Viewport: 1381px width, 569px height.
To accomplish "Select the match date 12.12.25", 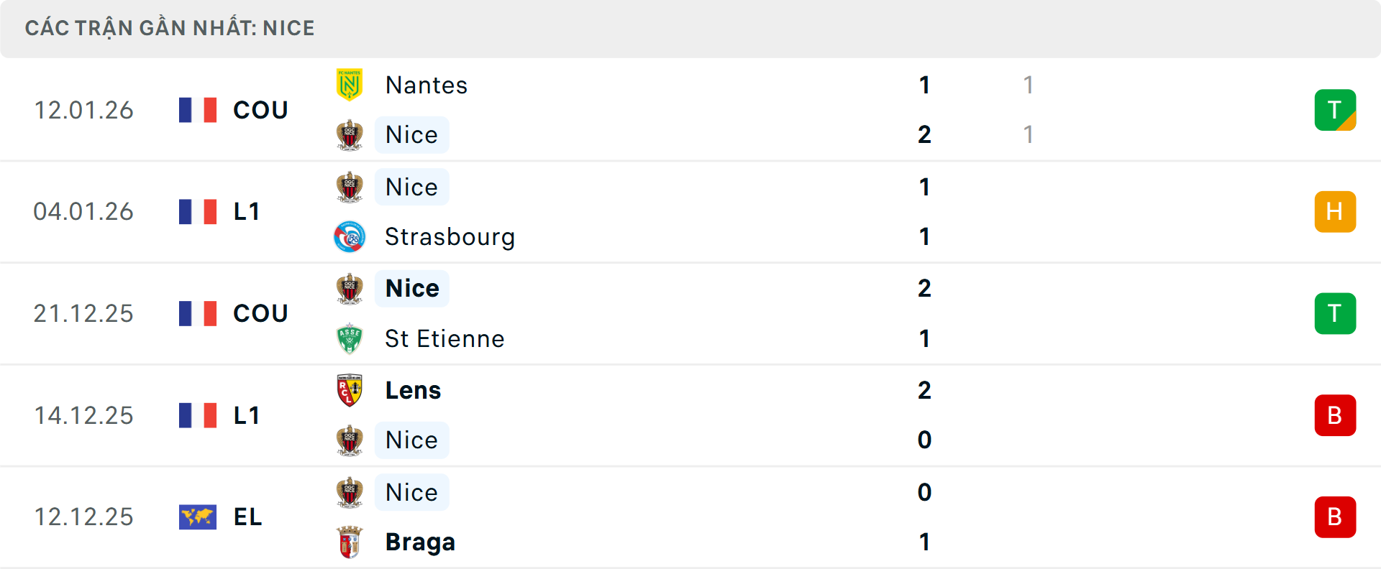I will (83, 517).
